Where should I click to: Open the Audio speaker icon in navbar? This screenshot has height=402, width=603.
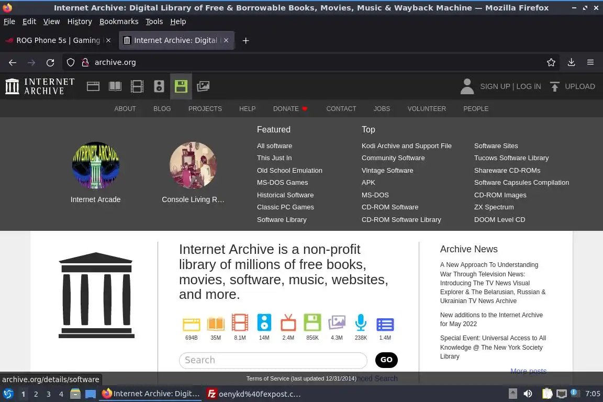pos(159,86)
